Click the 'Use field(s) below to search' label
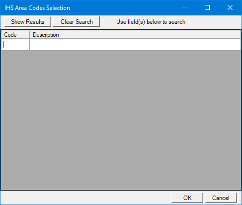242x205 pixels. tap(151, 22)
